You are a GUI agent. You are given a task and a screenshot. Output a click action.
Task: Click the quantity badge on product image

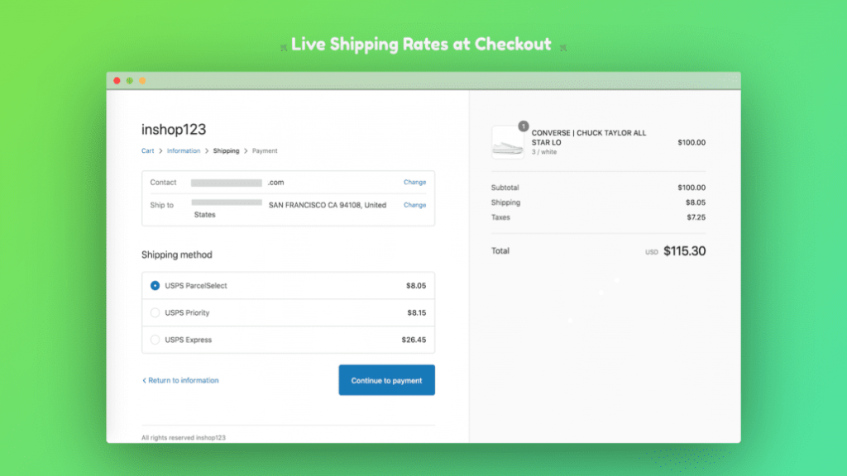pos(523,126)
